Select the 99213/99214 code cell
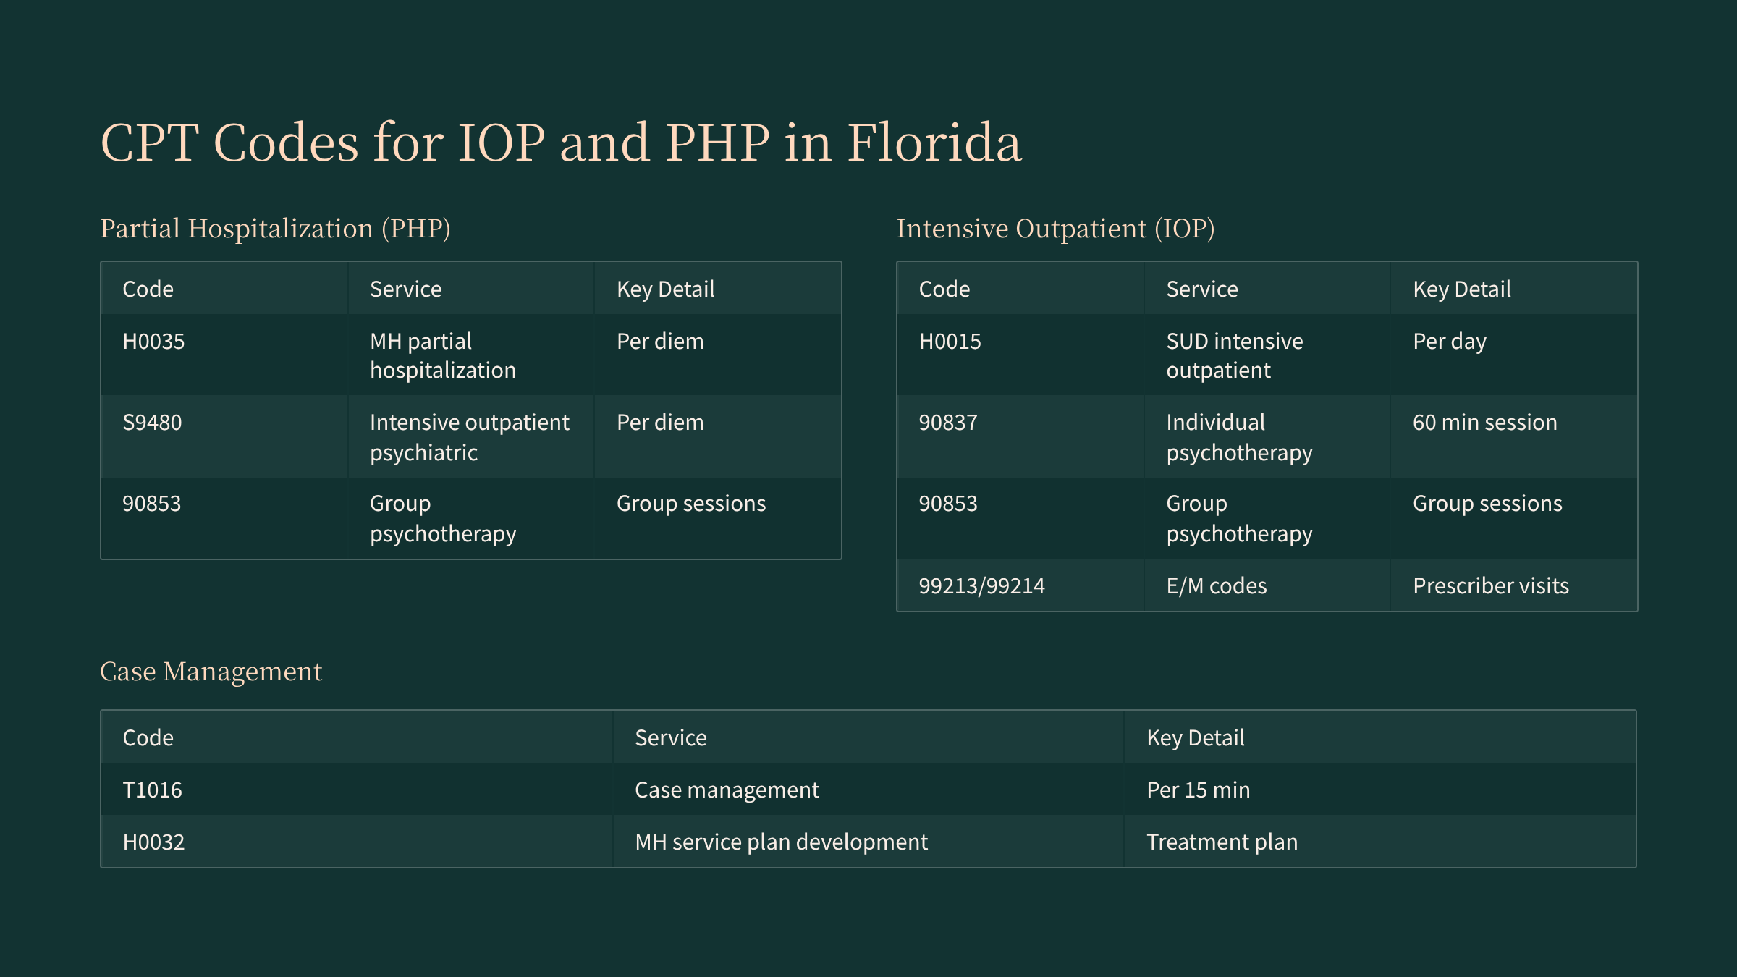This screenshot has width=1737, height=977. click(x=981, y=586)
